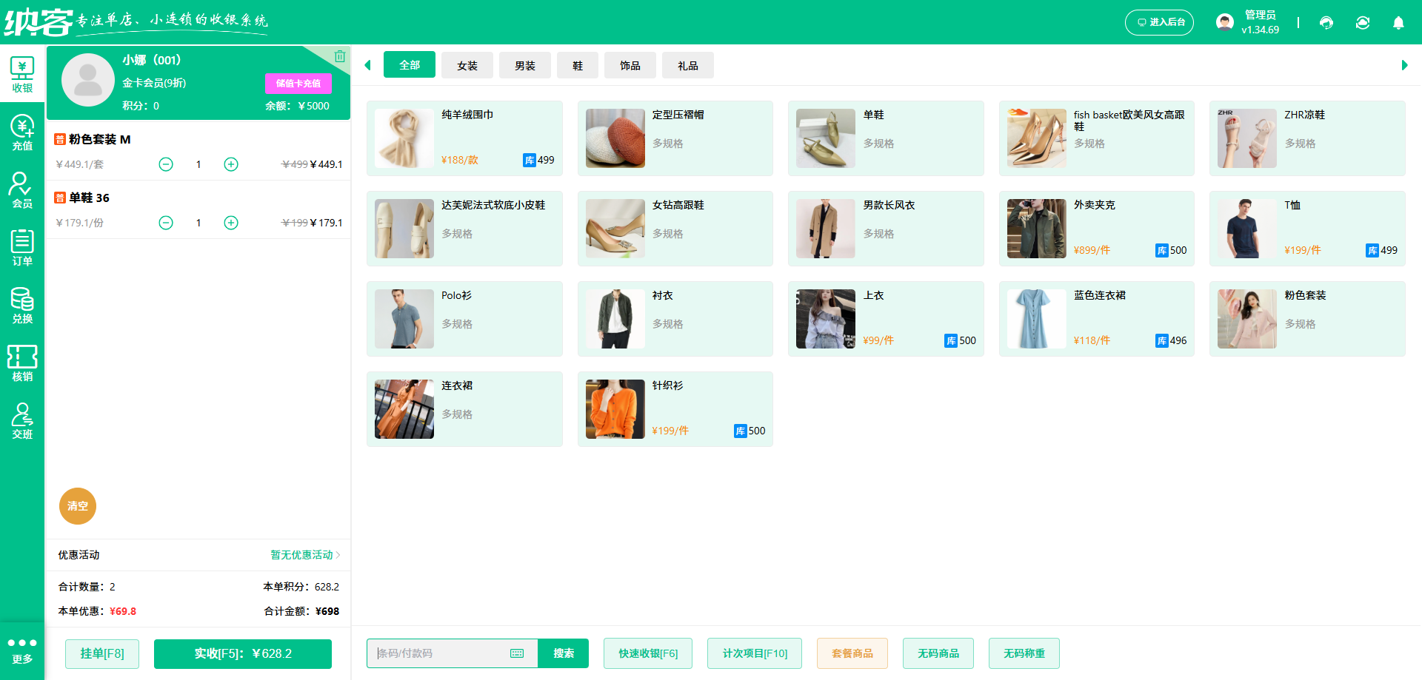
Task: Select the 粉色套装 product card
Action: [1307, 319]
